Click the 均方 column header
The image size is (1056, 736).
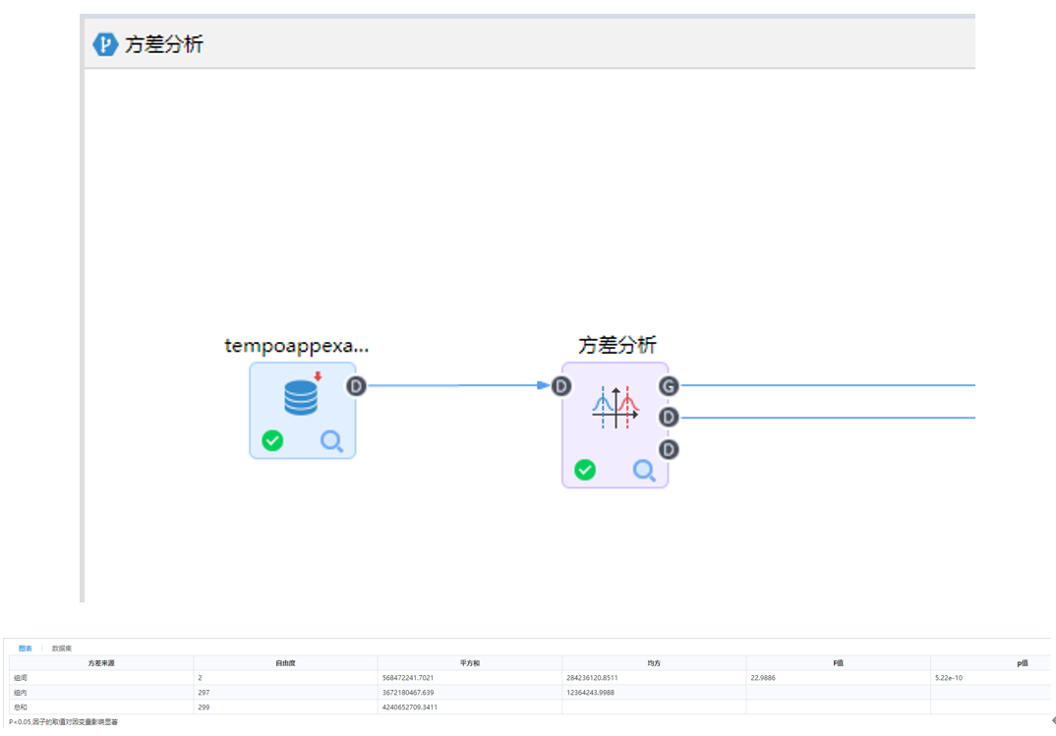(654, 664)
